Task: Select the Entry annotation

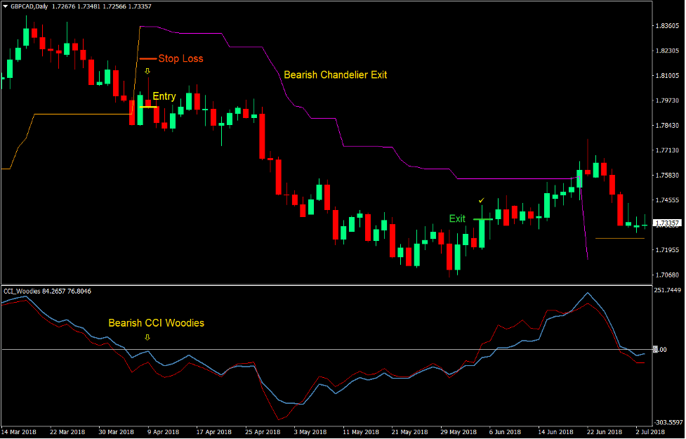Action: pyautogui.click(x=164, y=96)
